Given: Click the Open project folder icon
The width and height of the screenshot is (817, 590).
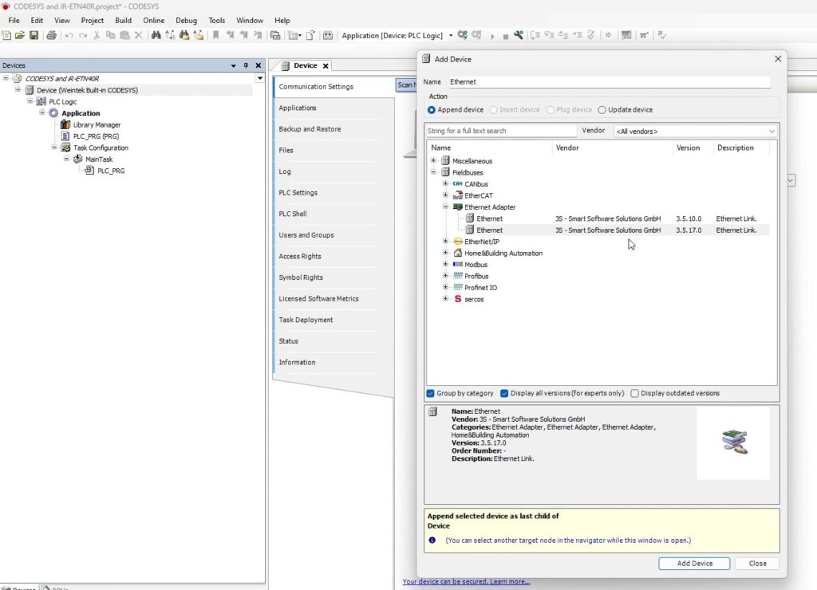Looking at the screenshot, I should (20, 35).
